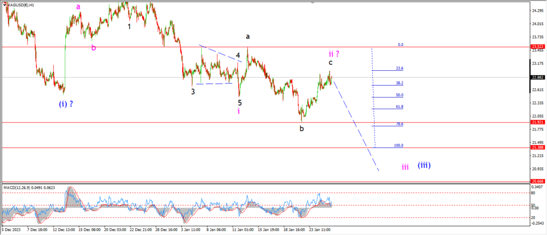Viewport: 547px width, 235px height.
Task: Select the Fibonacci 61.8 level label
Action: point(400,107)
